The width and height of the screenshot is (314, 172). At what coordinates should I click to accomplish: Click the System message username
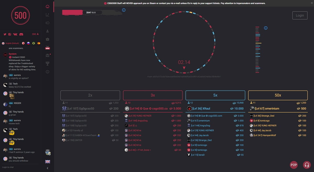pos(13,54)
